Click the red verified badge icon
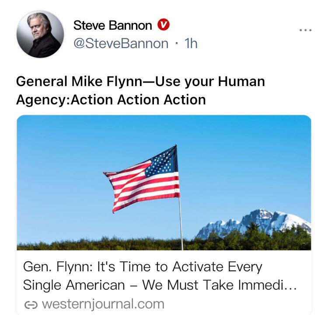 [x=164, y=25]
